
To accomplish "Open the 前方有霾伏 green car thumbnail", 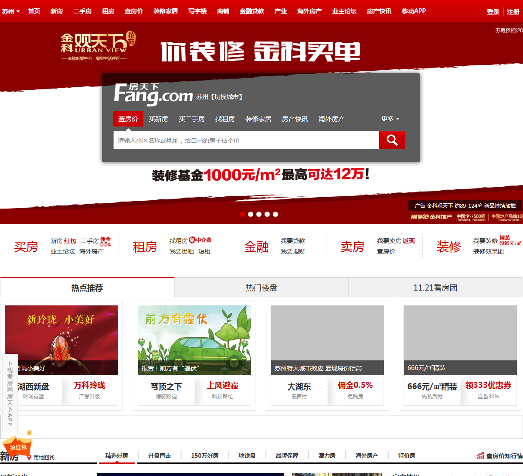I will point(194,340).
